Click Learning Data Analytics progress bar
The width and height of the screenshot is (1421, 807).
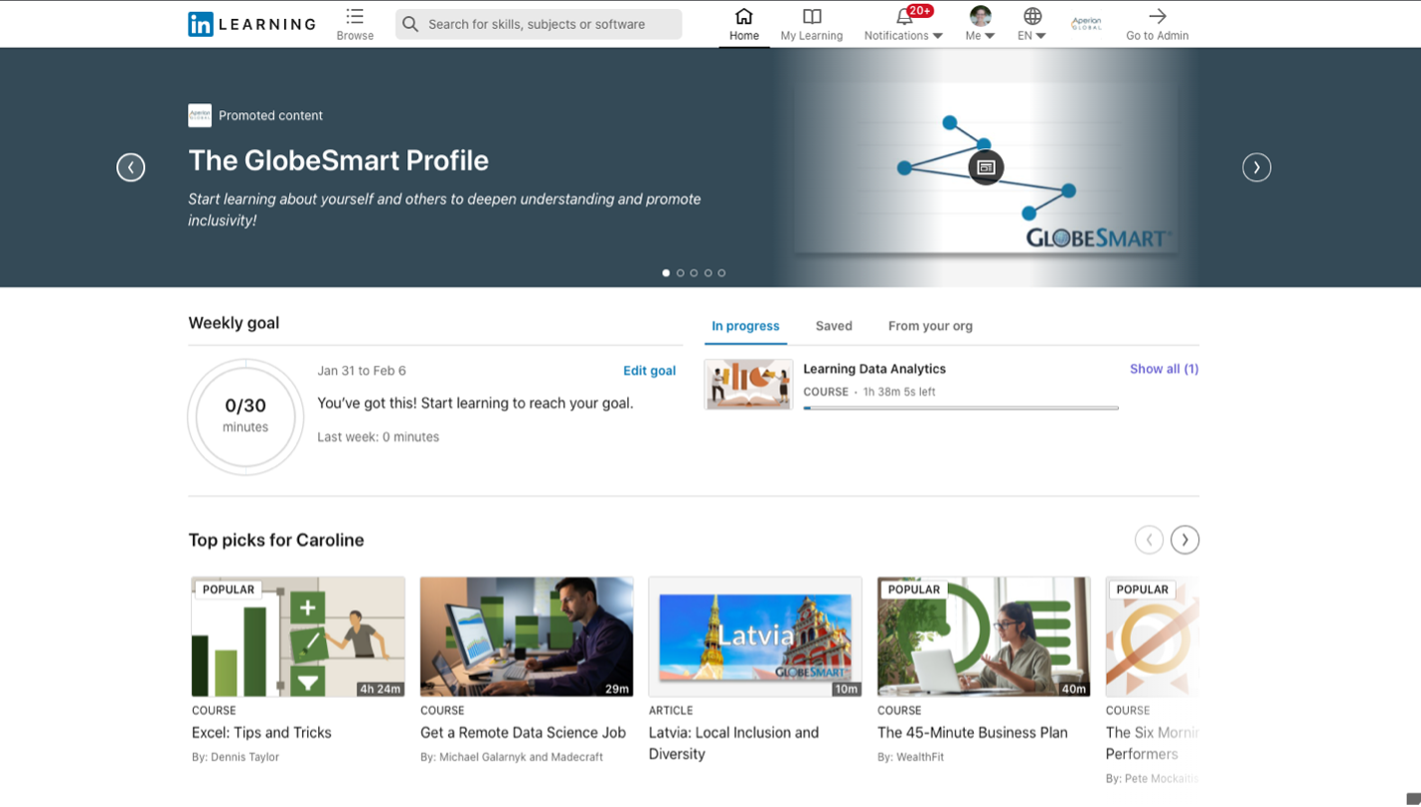click(x=961, y=407)
